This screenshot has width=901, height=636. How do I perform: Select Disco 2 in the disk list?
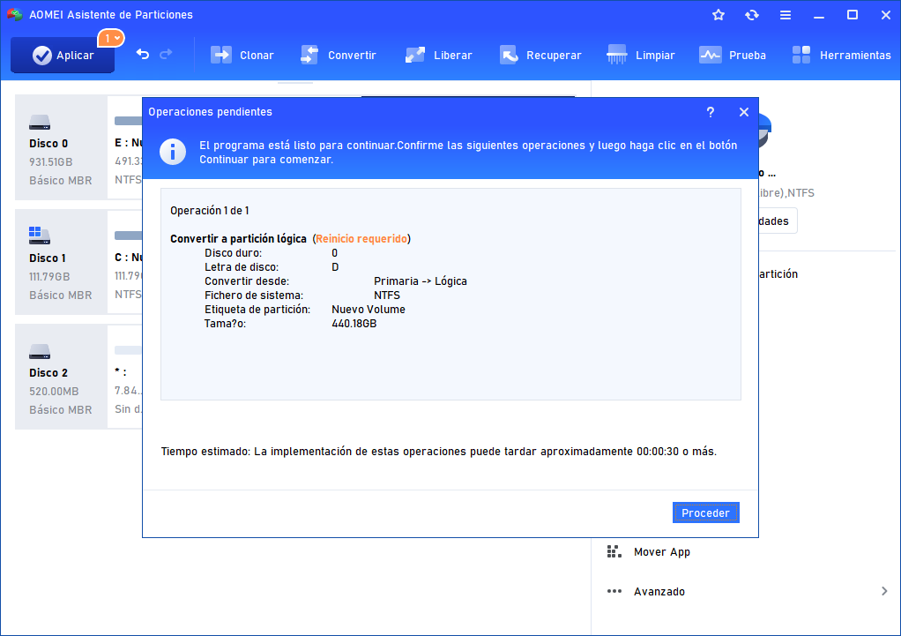coord(61,377)
